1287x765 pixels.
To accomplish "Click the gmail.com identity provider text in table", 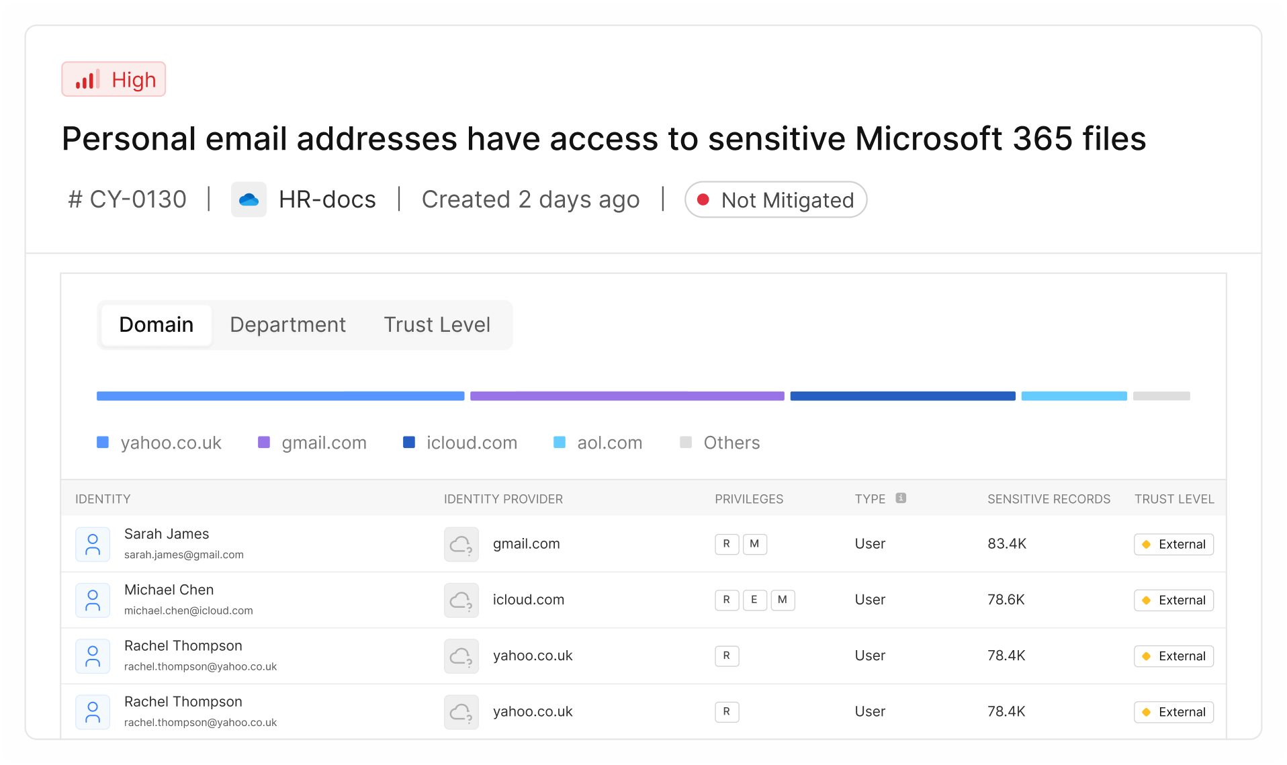I will click(x=526, y=544).
